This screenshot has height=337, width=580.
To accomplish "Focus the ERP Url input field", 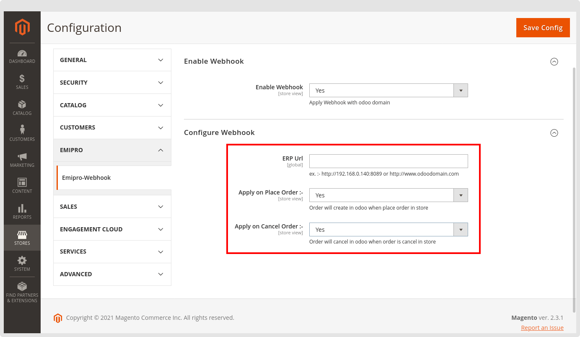I will [x=388, y=161].
